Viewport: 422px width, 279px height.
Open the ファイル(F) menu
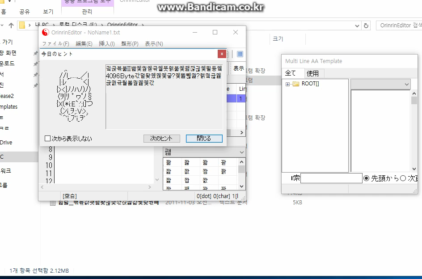(55, 44)
